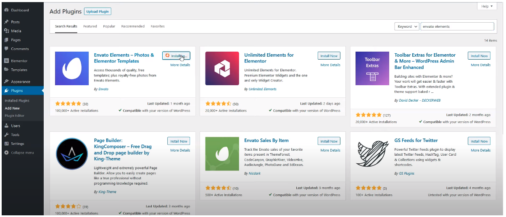Click the '14 items' result count text
This screenshot has width=506, height=217.
490,41
